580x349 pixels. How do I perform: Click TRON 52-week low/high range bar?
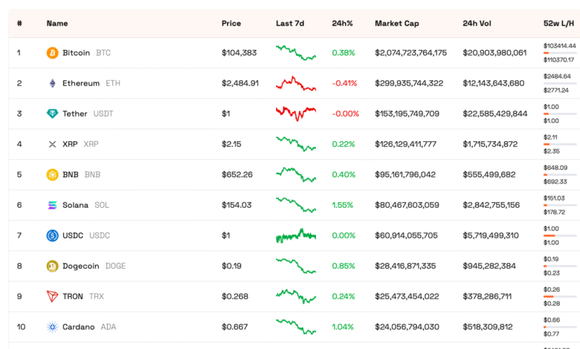(560, 296)
